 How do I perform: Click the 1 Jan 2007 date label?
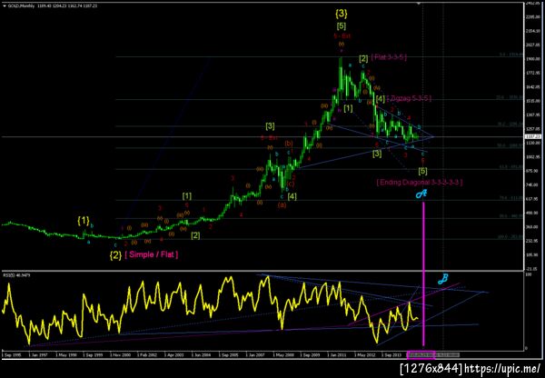click(256, 355)
